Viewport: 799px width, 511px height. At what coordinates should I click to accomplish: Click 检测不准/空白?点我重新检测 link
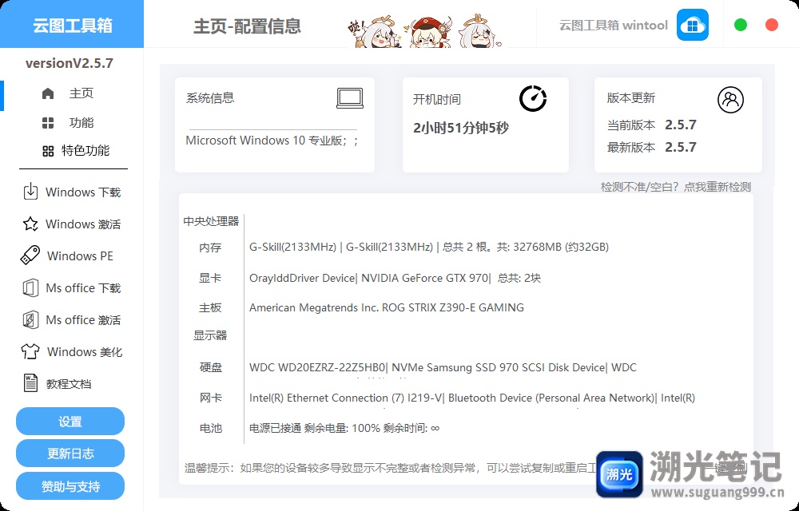[676, 187]
